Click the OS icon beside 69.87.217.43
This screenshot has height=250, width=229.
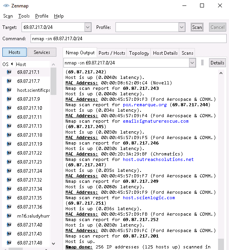9,234
